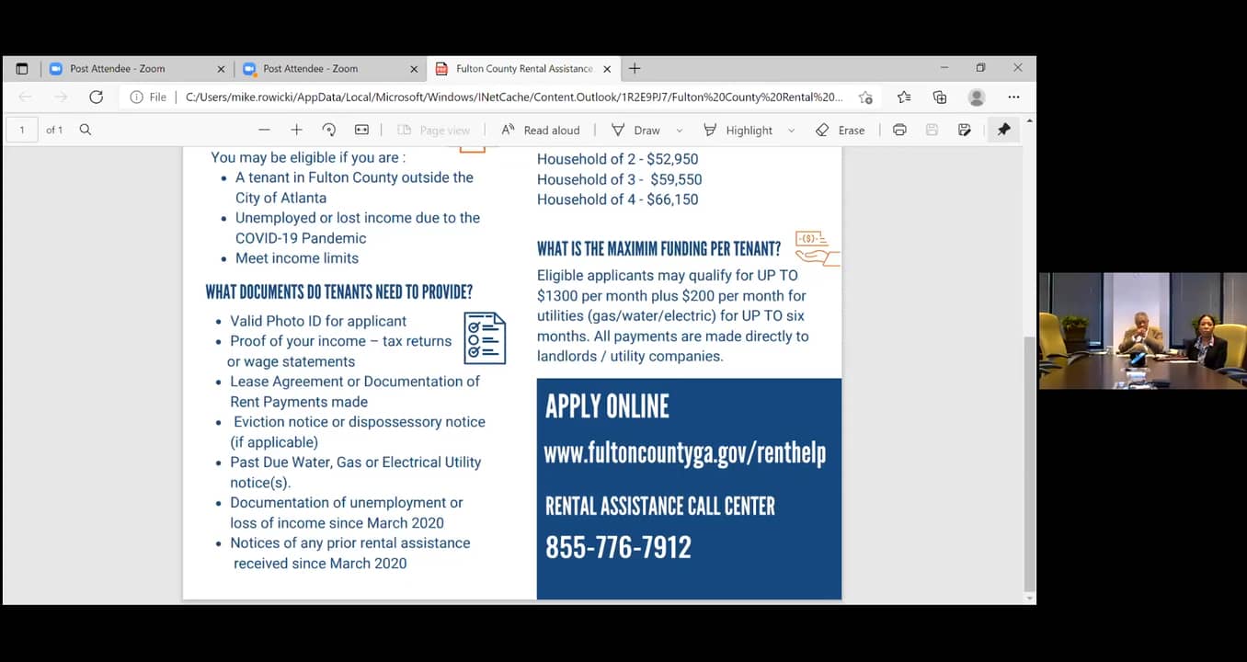Viewport: 1247px width, 662px height.
Task: Click the document checklist icon in the PDF
Action: click(x=485, y=337)
